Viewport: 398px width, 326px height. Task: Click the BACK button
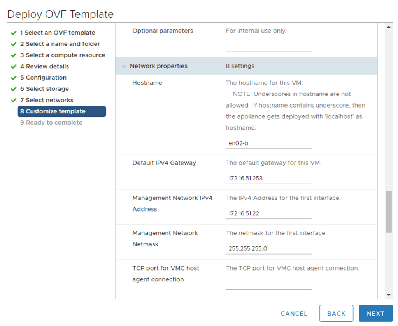click(x=336, y=313)
